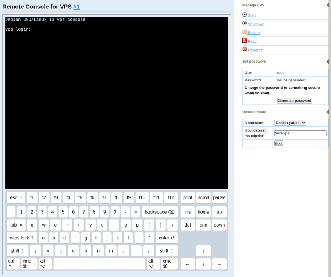Collapse the Rescue mode section arrow
Viewport: 331px width, 277px height.
click(328, 112)
